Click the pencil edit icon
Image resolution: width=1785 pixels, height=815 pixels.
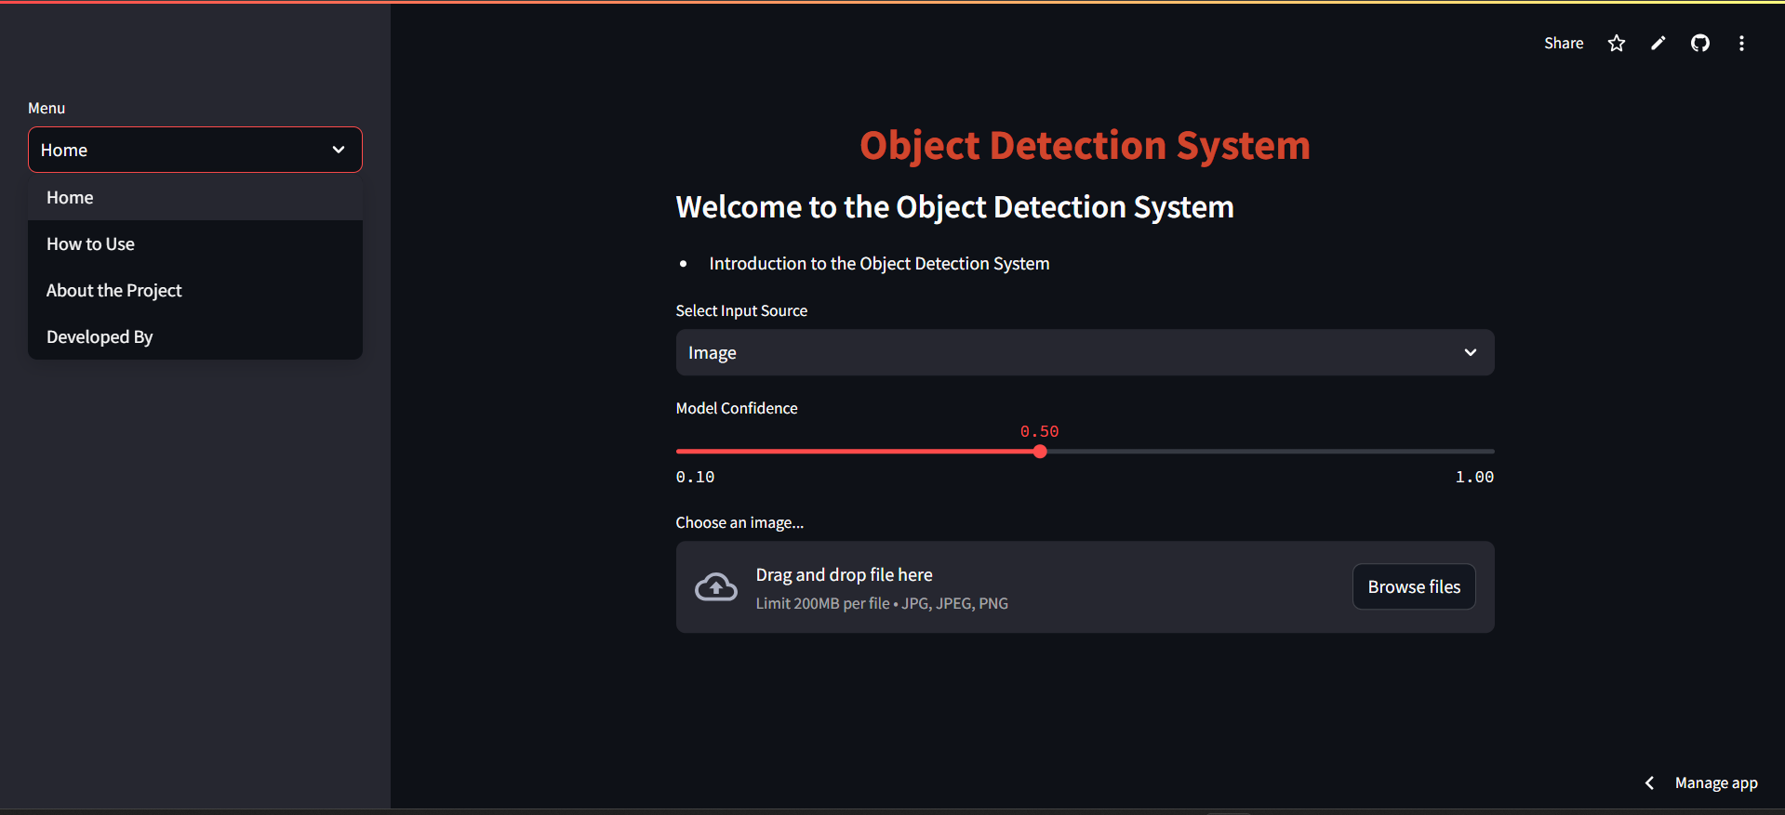[1658, 44]
